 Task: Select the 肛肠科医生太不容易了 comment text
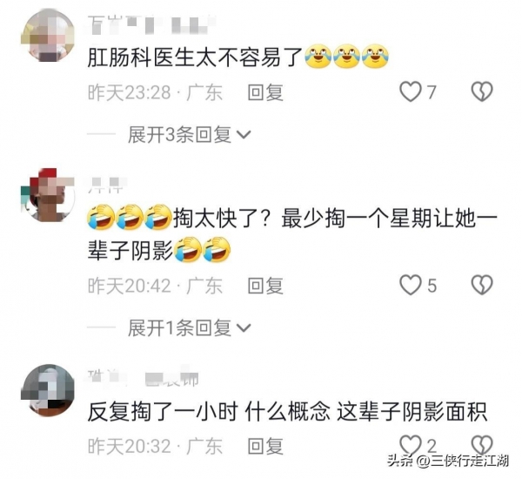tap(195, 57)
